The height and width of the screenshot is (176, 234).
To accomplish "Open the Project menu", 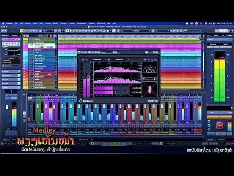I will [28, 23].
